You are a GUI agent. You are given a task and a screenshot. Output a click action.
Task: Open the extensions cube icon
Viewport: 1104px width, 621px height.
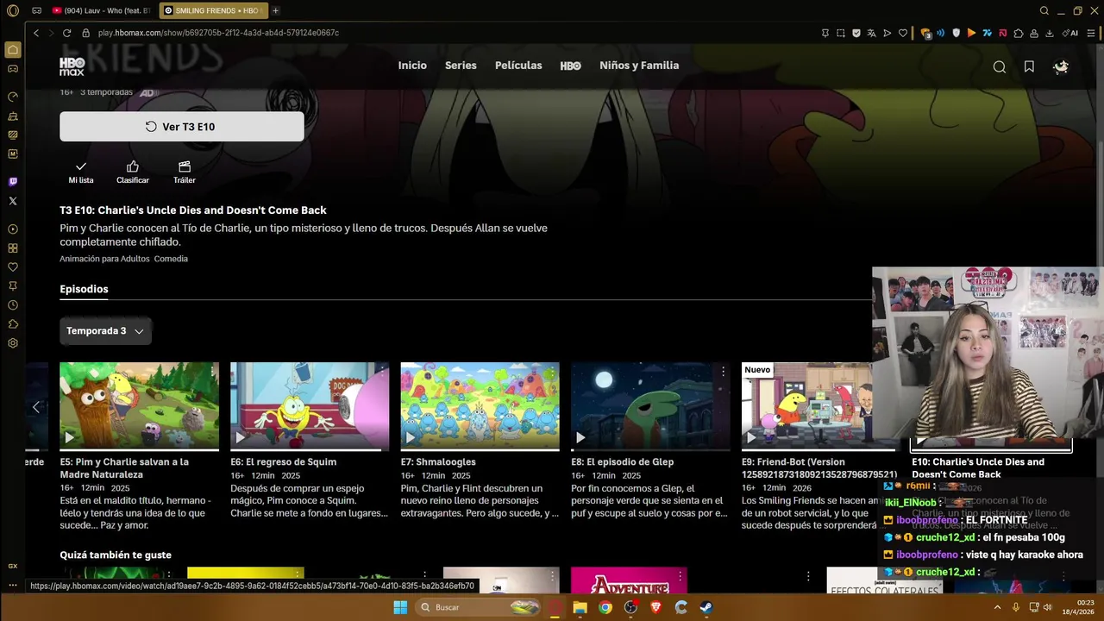pyautogui.click(x=1019, y=33)
